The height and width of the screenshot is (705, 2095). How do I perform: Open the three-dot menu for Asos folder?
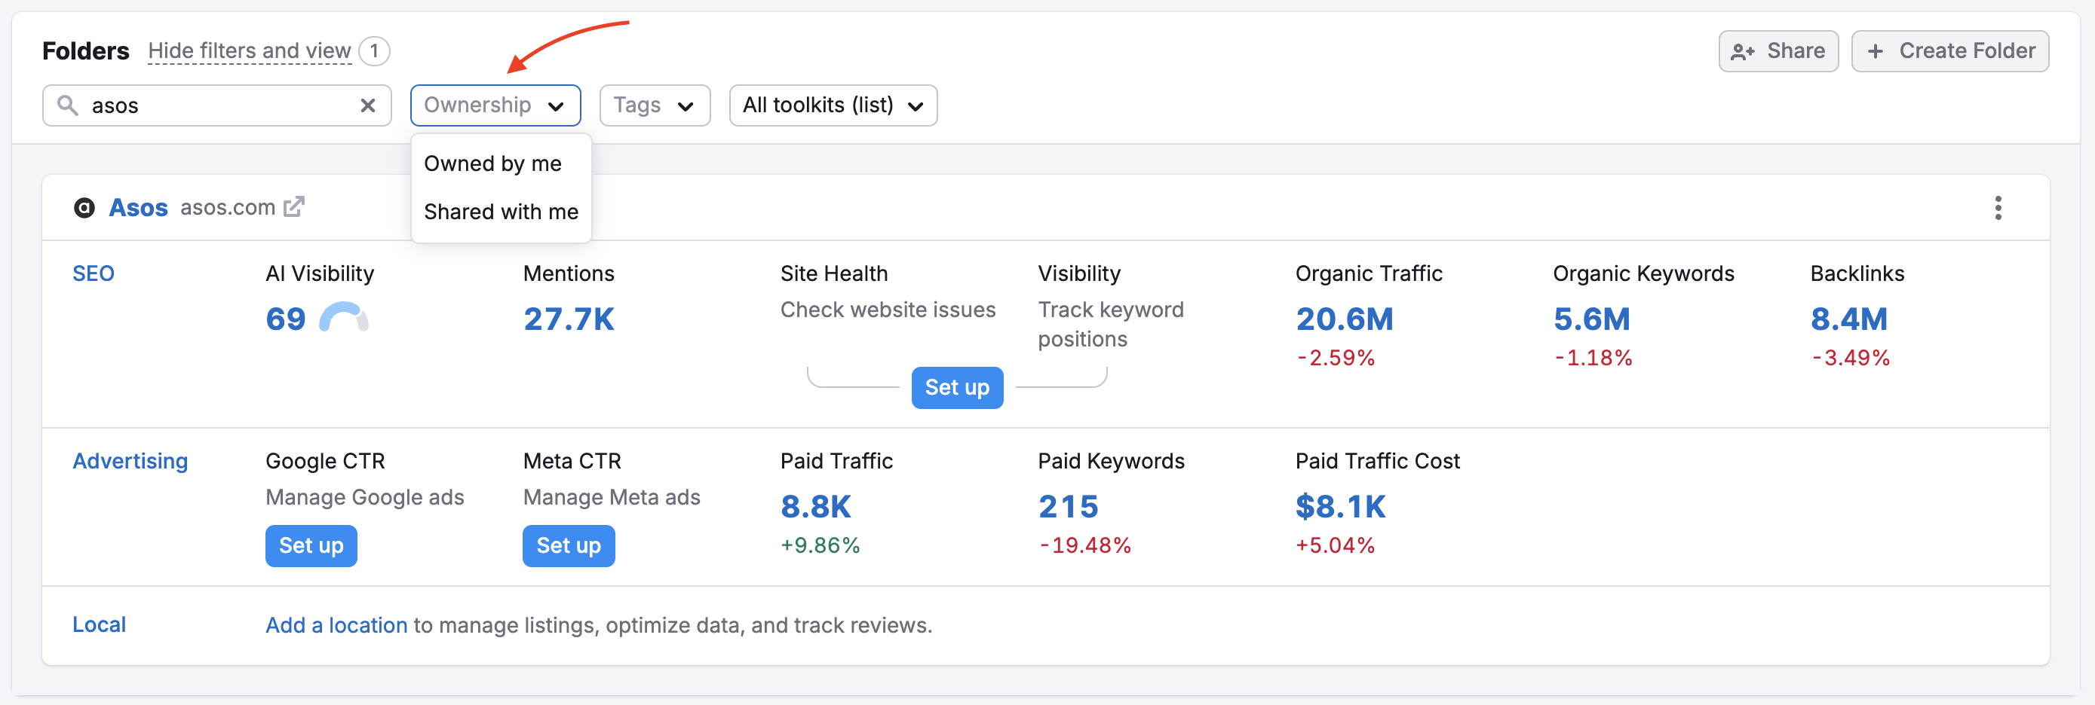point(1998,208)
